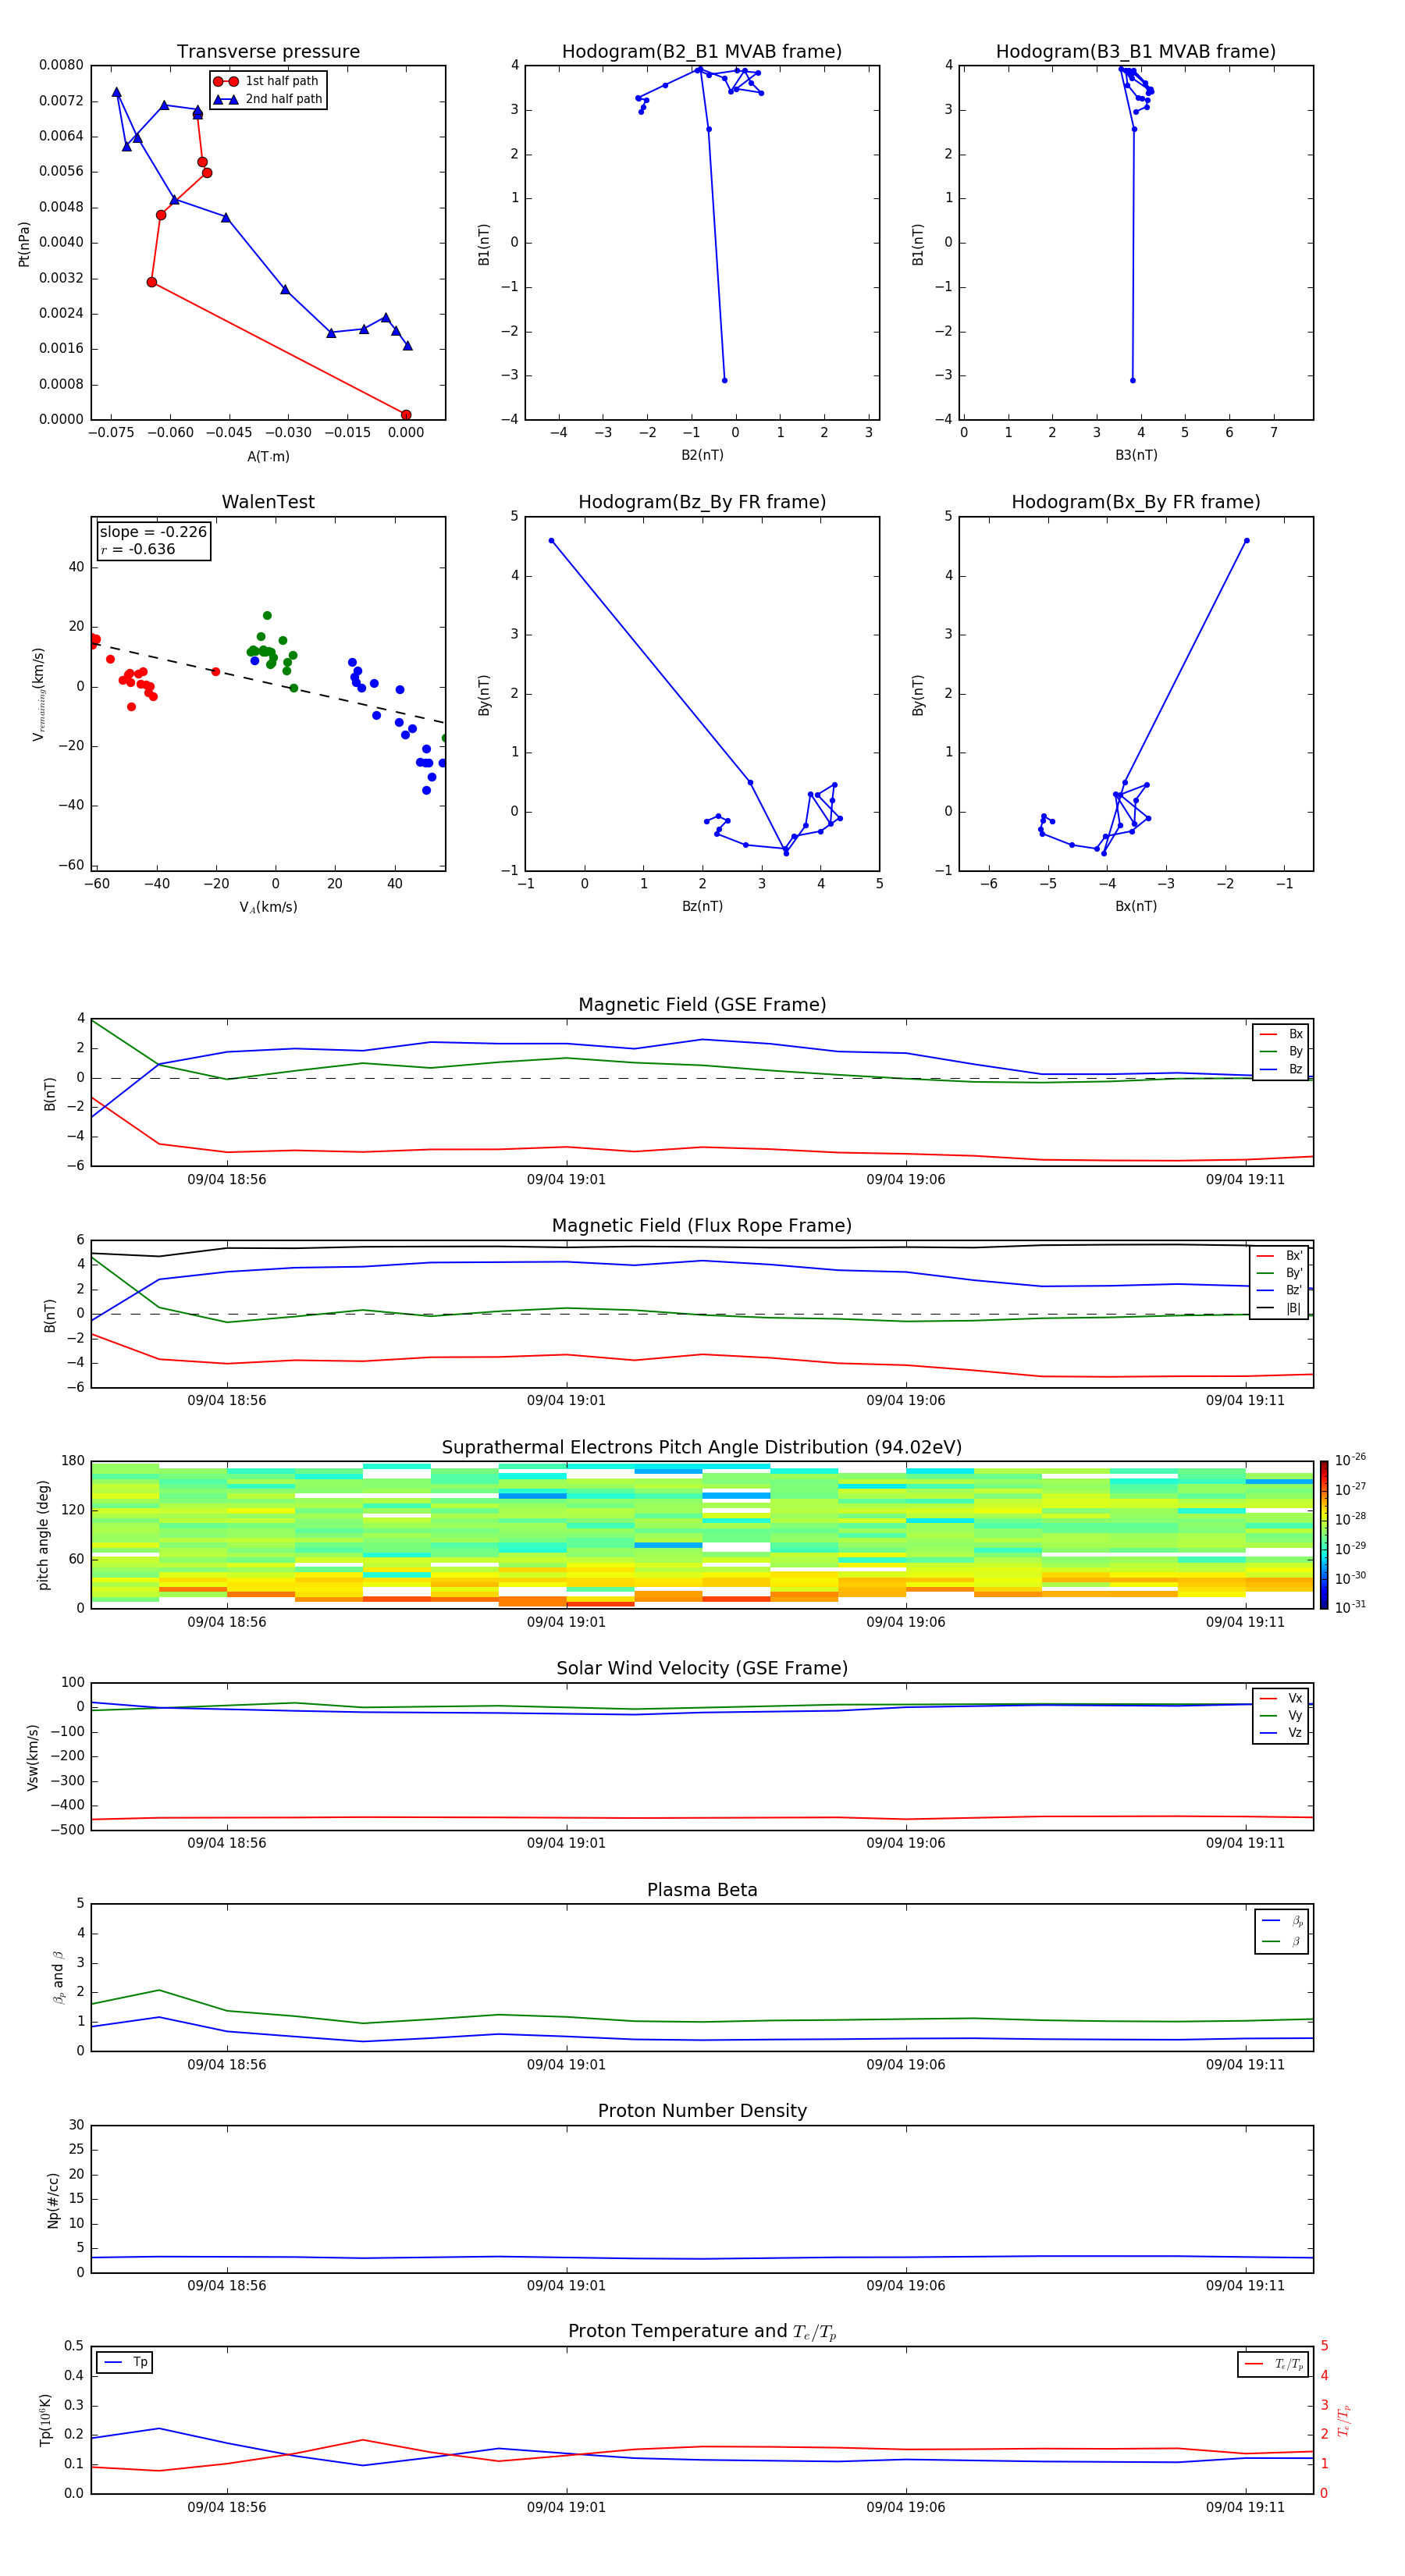The width and height of the screenshot is (1405, 2576).
Task: Click the Bz_By hodogram point near By = 4.6
Action: [x=551, y=541]
